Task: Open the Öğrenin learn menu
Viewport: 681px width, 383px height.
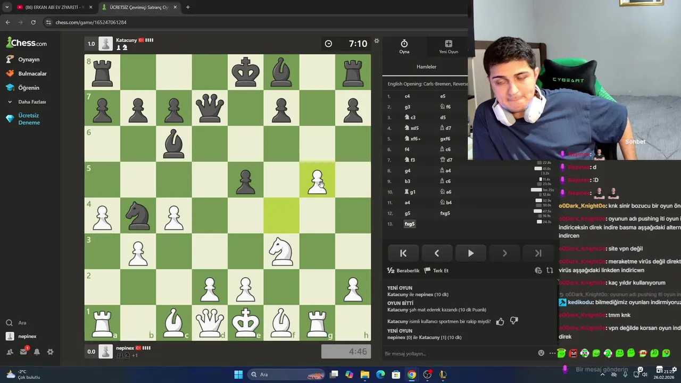Action: [x=23, y=88]
